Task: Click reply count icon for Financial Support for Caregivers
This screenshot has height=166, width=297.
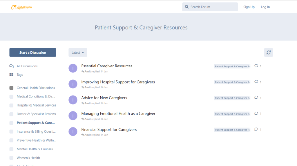Action: click(256, 130)
